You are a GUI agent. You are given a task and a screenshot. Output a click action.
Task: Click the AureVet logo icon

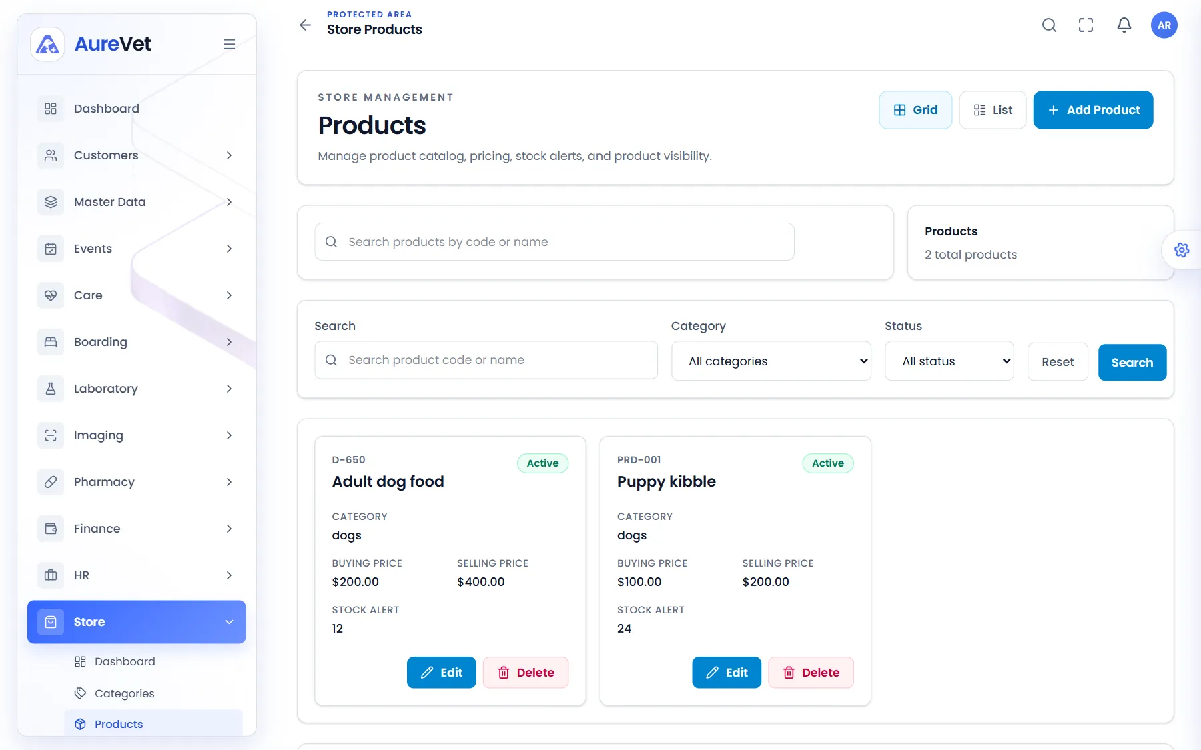coord(47,44)
